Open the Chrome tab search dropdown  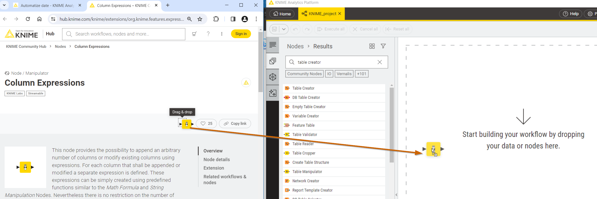4,5
